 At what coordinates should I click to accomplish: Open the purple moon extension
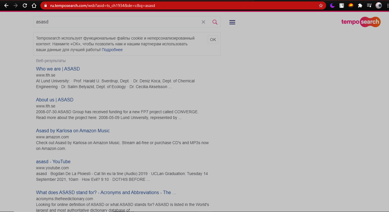tap(332, 5)
